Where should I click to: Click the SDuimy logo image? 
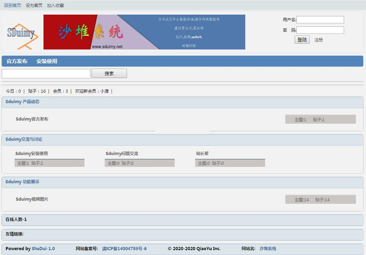22,36
